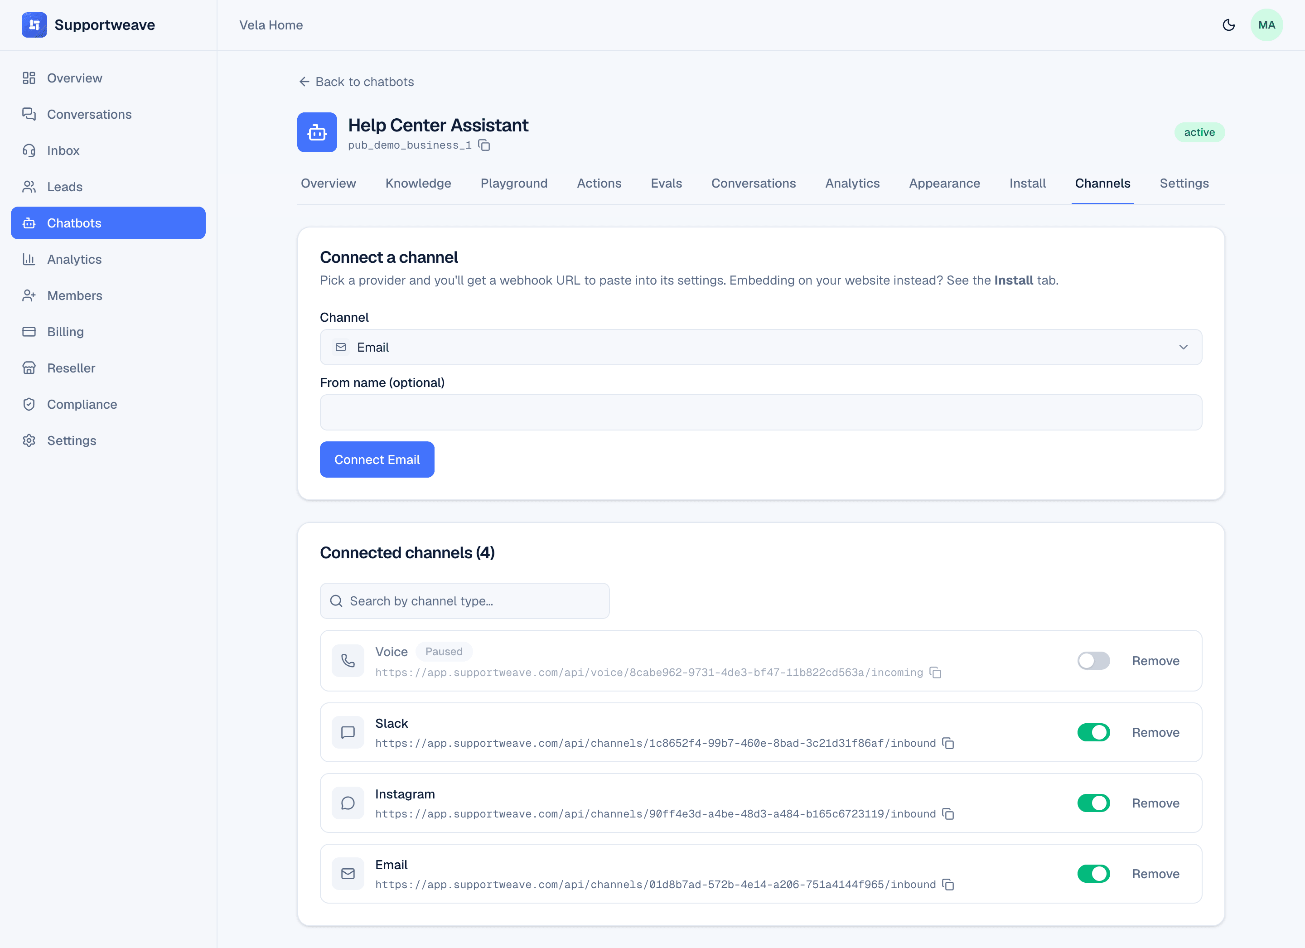The height and width of the screenshot is (948, 1305).
Task: Switch to the Playground tab
Action: [x=514, y=183]
